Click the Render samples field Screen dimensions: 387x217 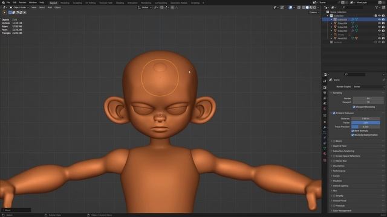[x=368, y=98]
